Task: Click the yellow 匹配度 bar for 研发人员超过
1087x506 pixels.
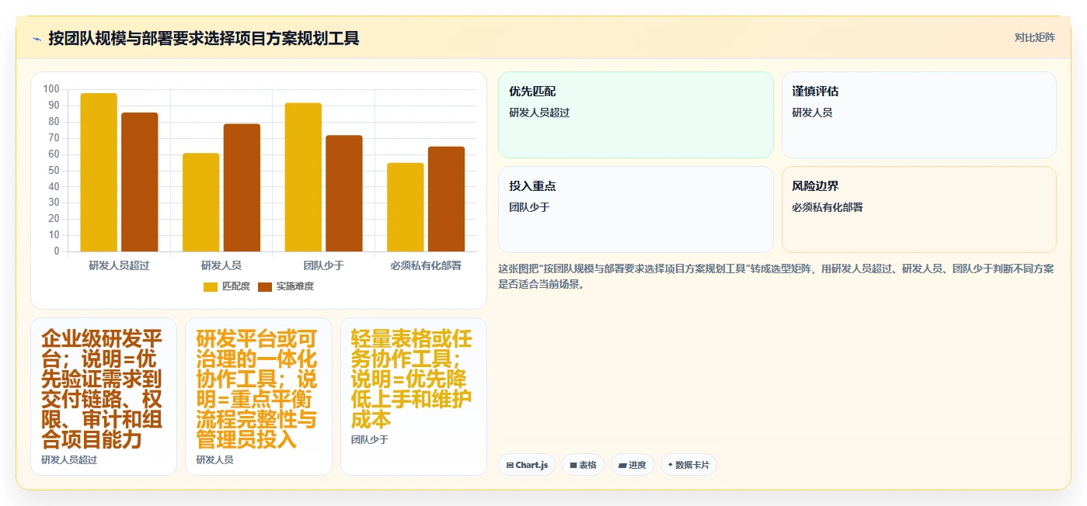Action: (99, 172)
